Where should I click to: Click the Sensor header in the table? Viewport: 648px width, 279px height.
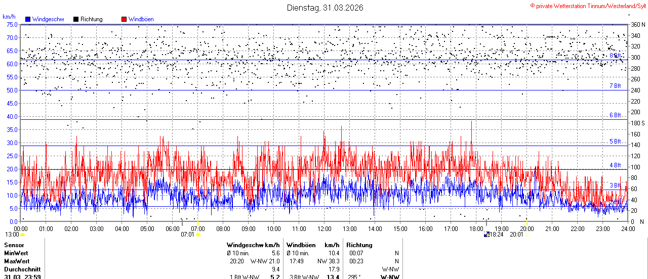pyautogui.click(x=14, y=245)
